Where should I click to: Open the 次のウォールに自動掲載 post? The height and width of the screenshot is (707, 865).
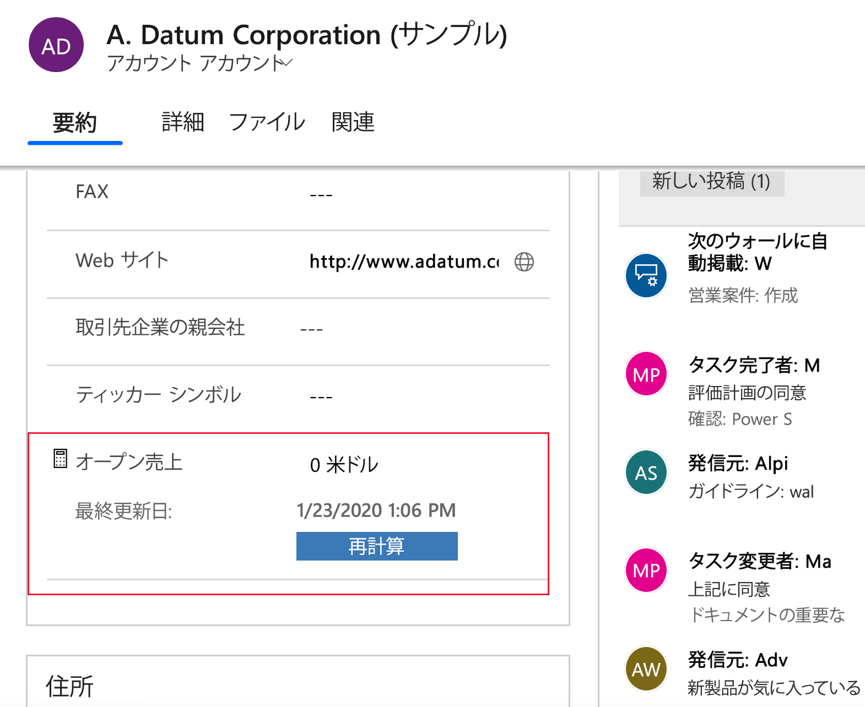(758, 252)
